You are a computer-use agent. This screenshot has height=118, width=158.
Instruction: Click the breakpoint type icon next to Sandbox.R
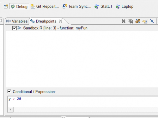[19, 28]
